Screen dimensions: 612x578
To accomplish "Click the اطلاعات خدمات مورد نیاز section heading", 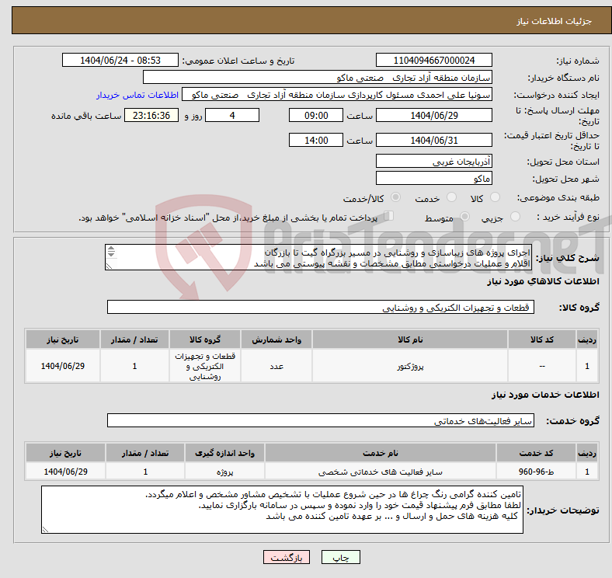I will pos(545,395).
